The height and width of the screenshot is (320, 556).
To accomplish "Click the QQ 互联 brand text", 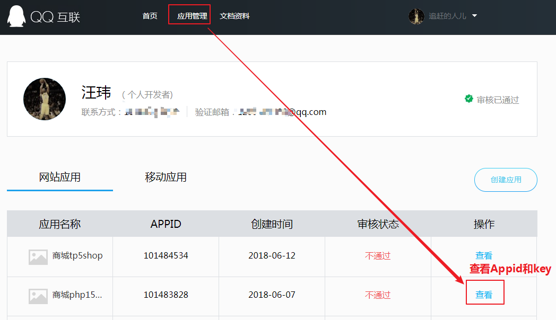I will (55, 17).
